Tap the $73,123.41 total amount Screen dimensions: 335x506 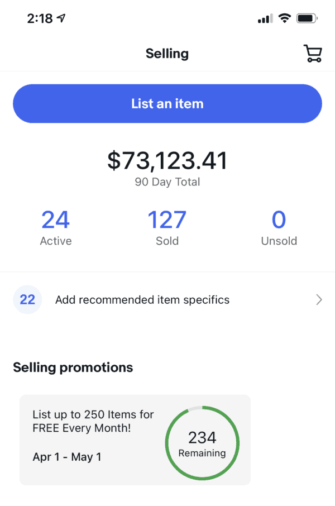pos(167,160)
